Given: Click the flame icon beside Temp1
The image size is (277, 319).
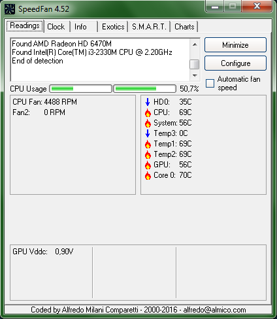Looking at the screenshot, I should click(148, 144).
